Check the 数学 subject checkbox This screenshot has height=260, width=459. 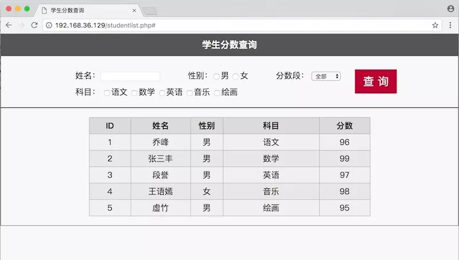[134, 93]
